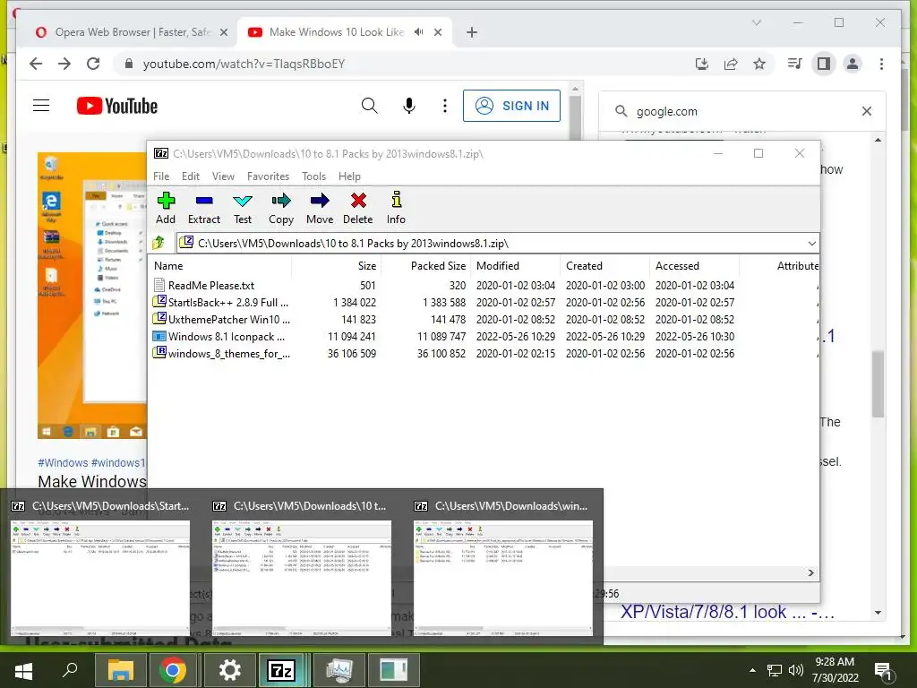
Task: Reload the YouTube page
Action: [93, 64]
